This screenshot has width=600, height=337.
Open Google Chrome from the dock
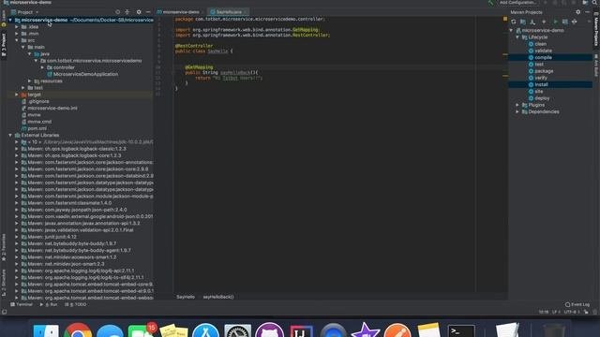[78, 330]
